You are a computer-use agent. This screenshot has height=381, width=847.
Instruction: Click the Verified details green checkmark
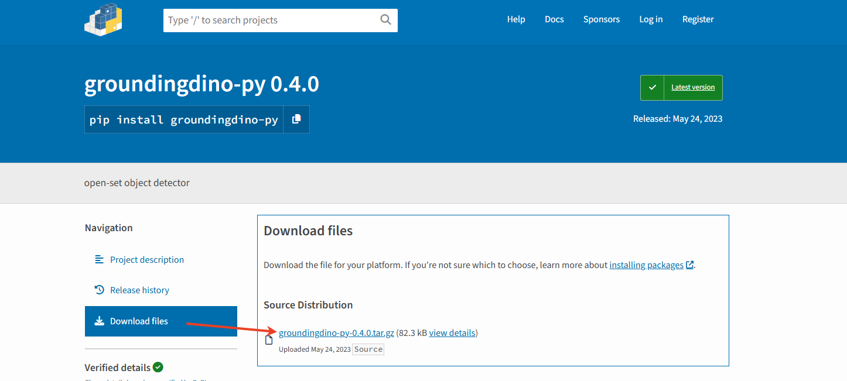(x=158, y=367)
